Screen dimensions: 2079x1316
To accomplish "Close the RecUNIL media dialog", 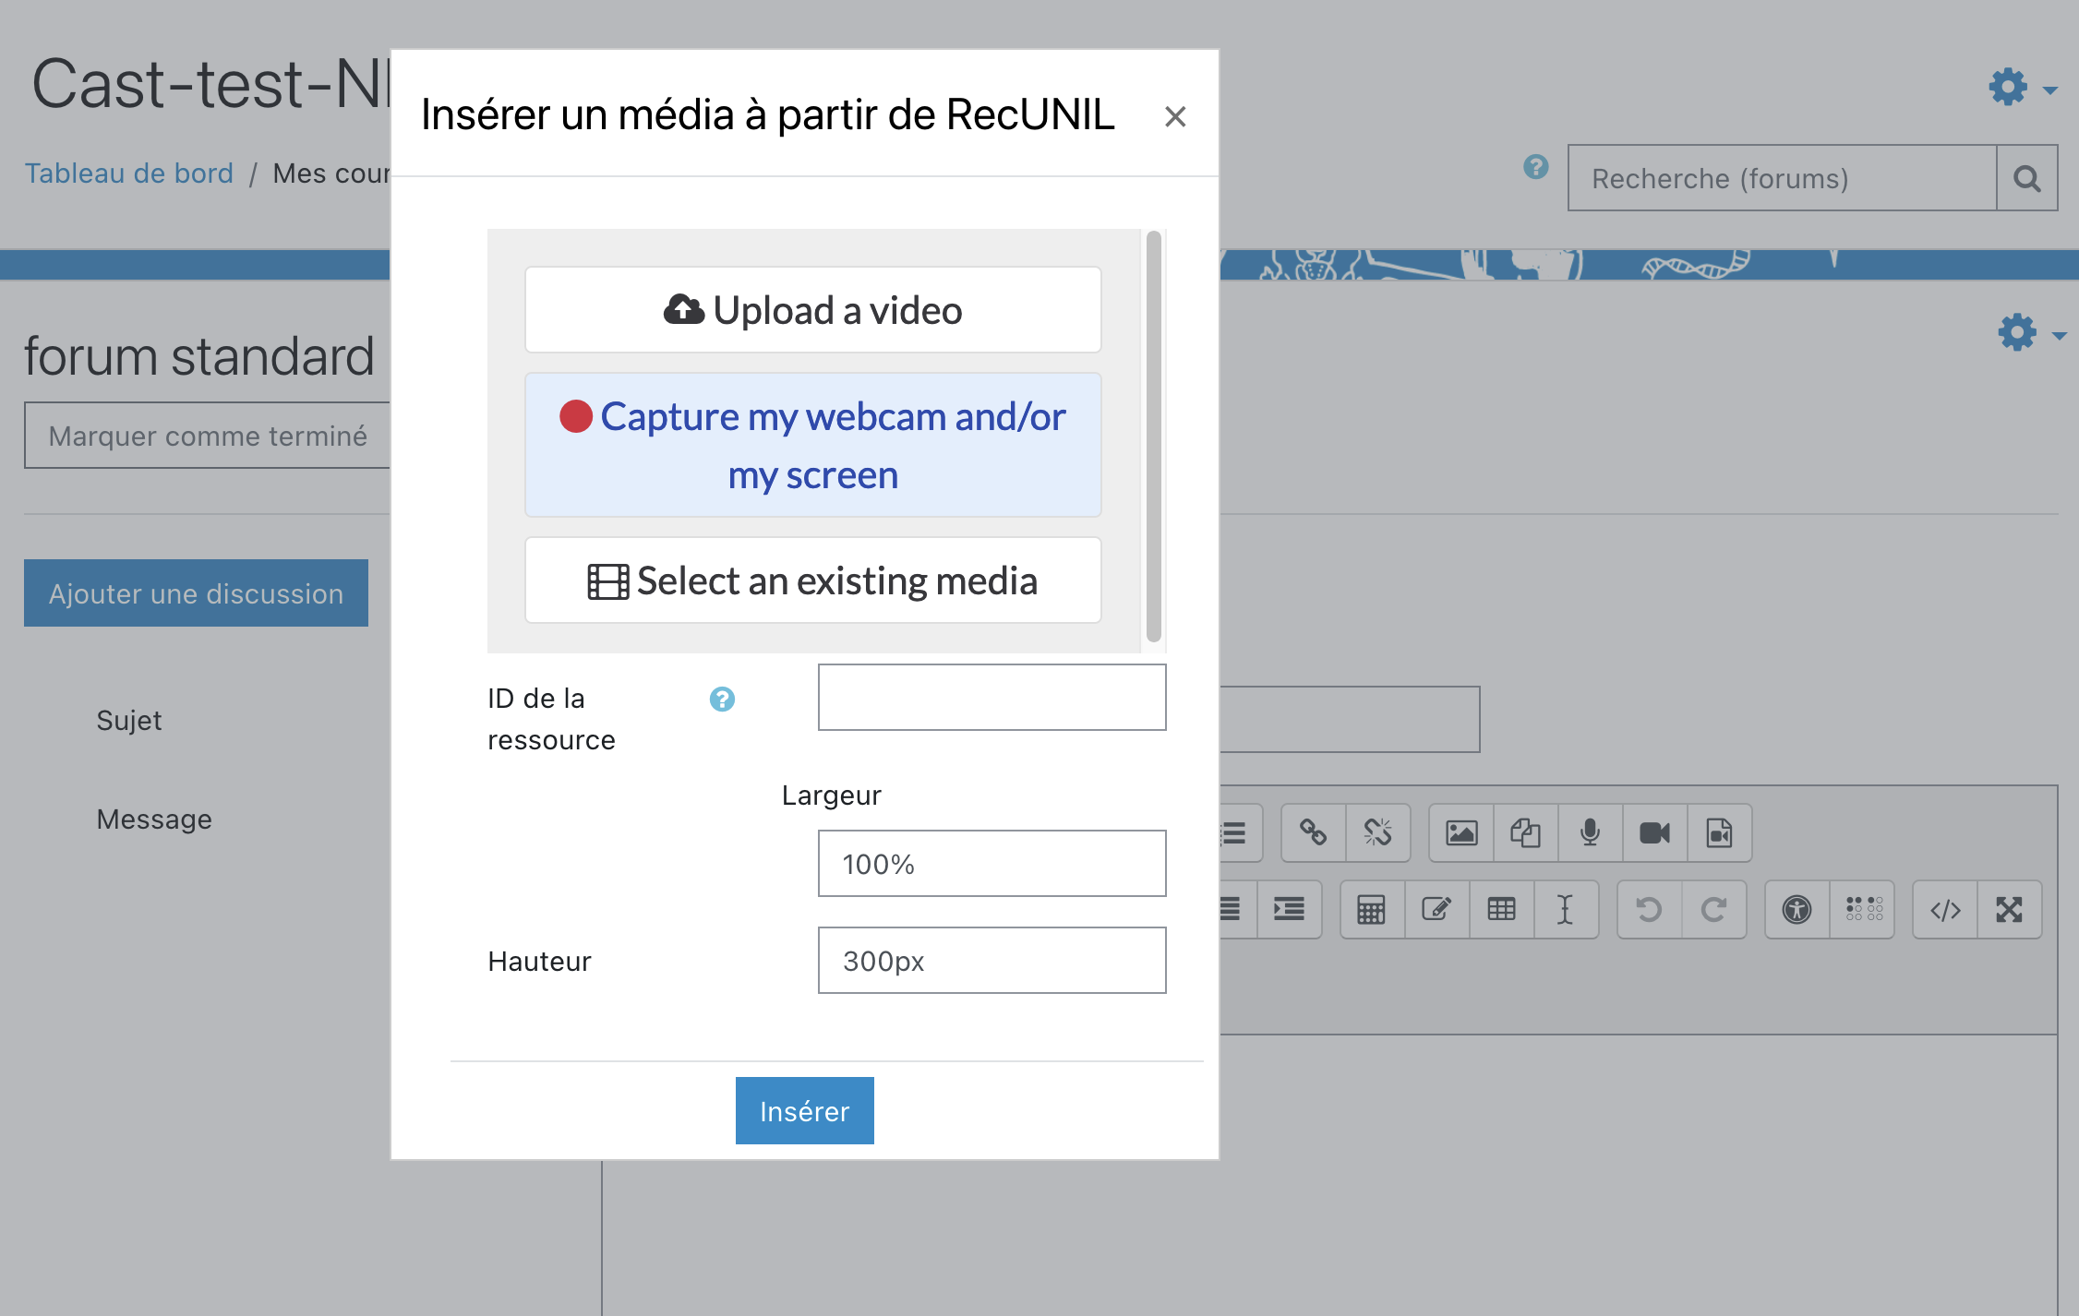I will point(1174,116).
